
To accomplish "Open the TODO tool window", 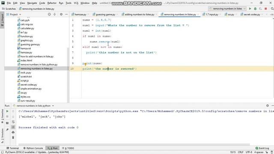I will pyautogui.click(x=68, y=148).
